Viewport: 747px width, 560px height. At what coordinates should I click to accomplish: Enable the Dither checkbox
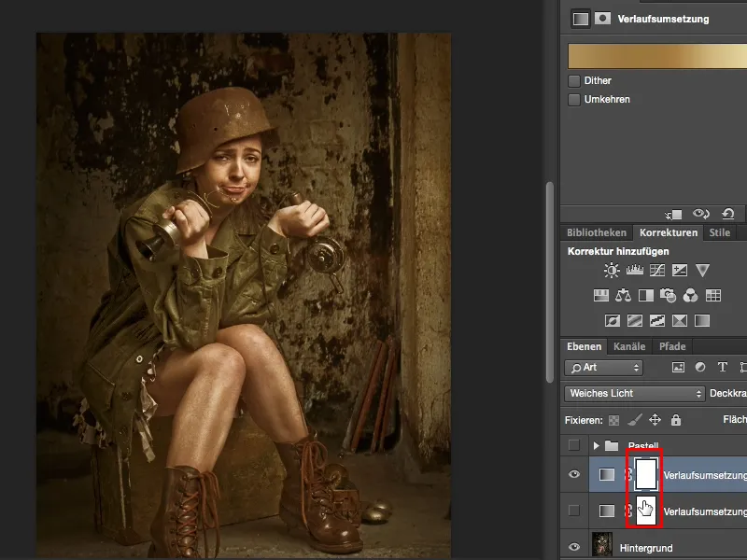coord(574,81)
